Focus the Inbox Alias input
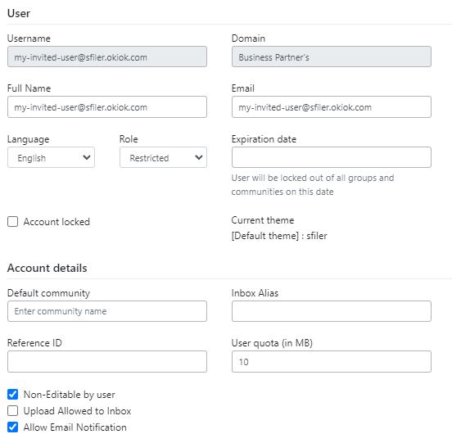The height and width of the screenshot is (443, 461). click(332, 311)
